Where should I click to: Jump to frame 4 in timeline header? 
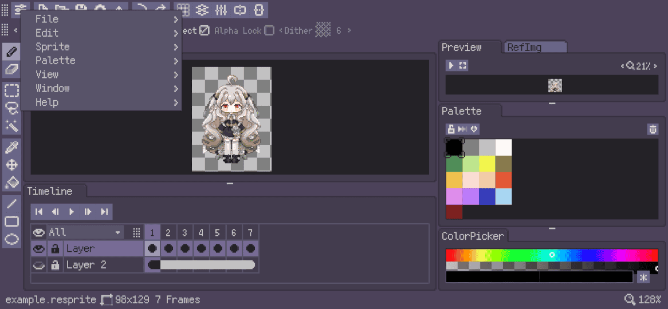point(201,233)
